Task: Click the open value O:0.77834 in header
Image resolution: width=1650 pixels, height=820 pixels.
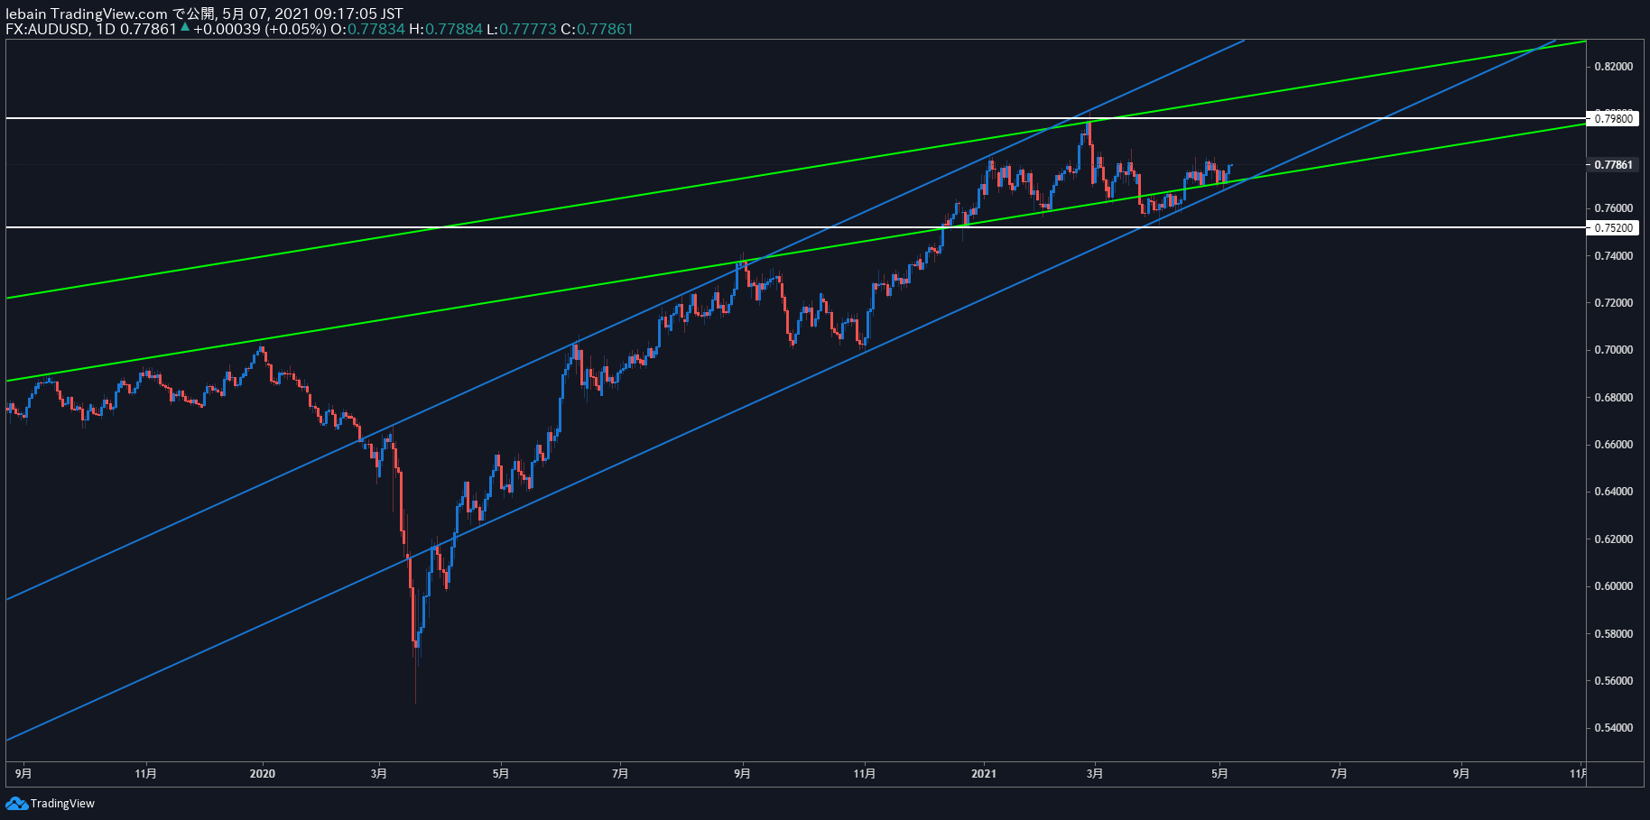Action: coord(367,29)
